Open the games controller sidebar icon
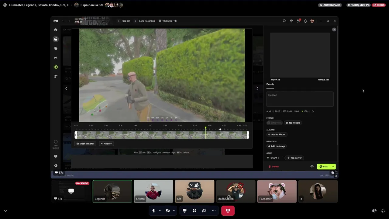The width and height of the screenshot is (389, 219). coord(56,57)
